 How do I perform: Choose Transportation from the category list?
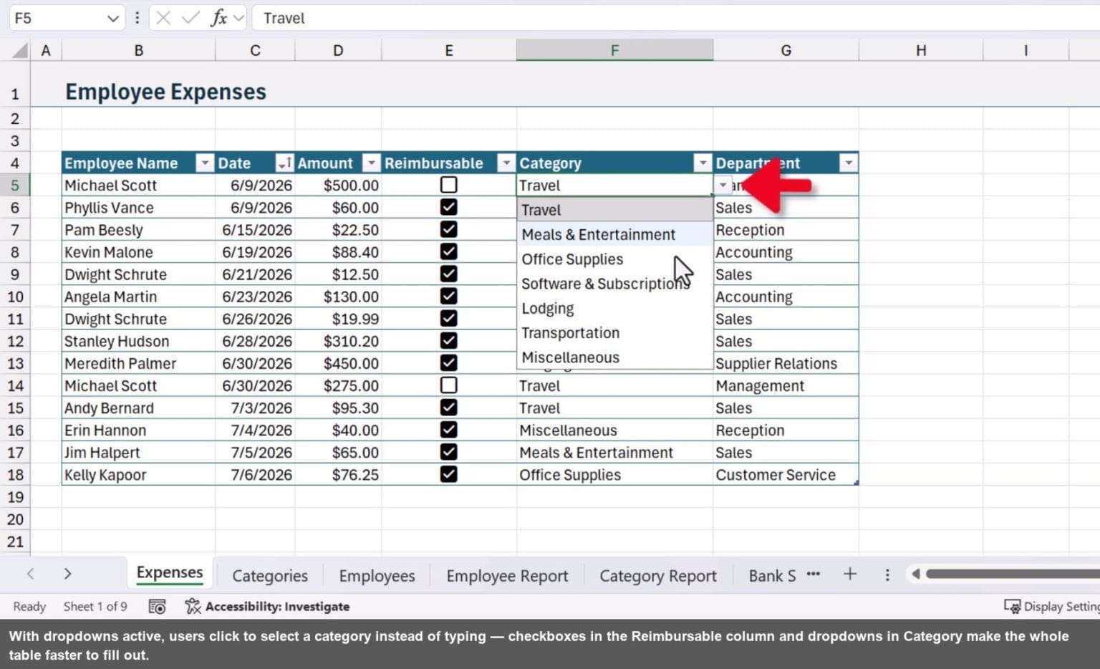tap(615, 333)
